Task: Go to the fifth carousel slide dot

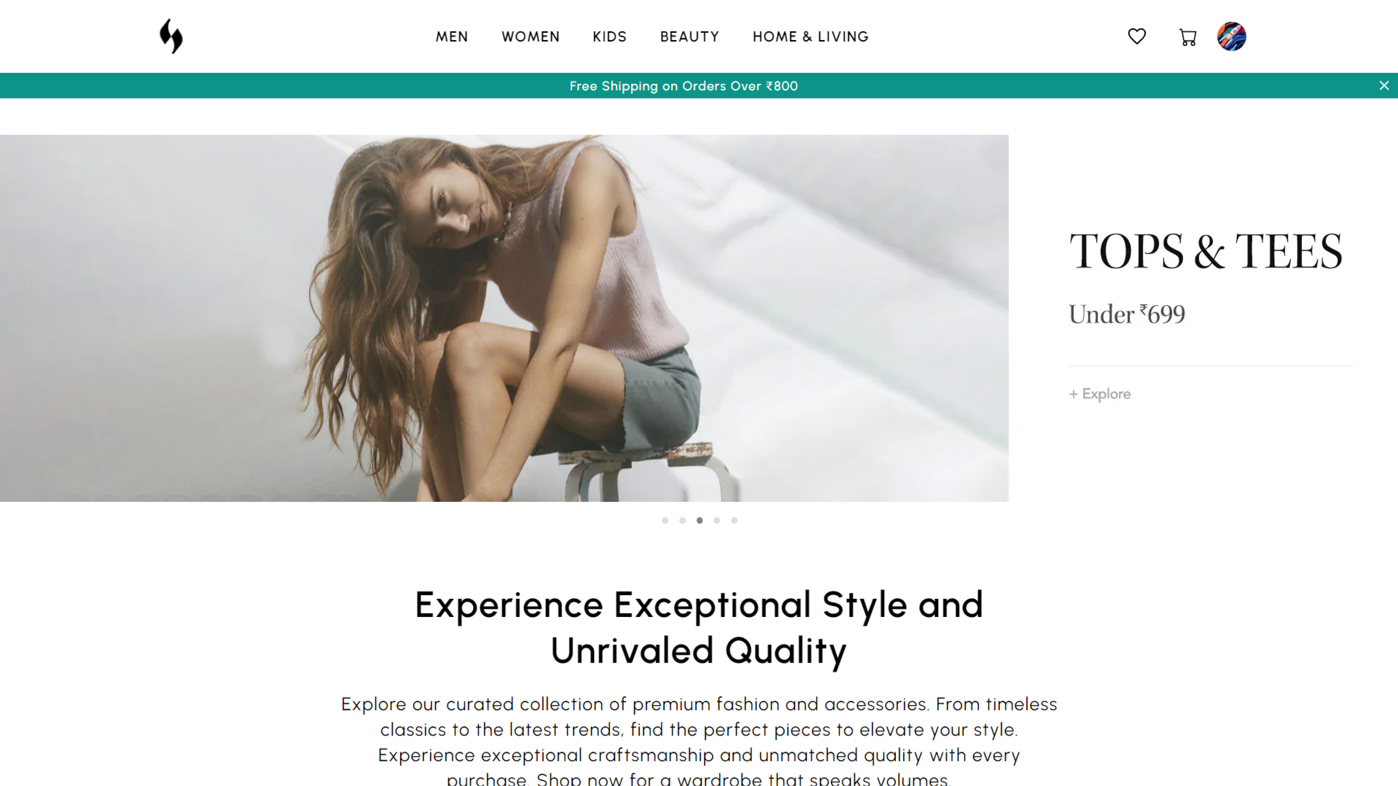Action: tap(734, 520)
